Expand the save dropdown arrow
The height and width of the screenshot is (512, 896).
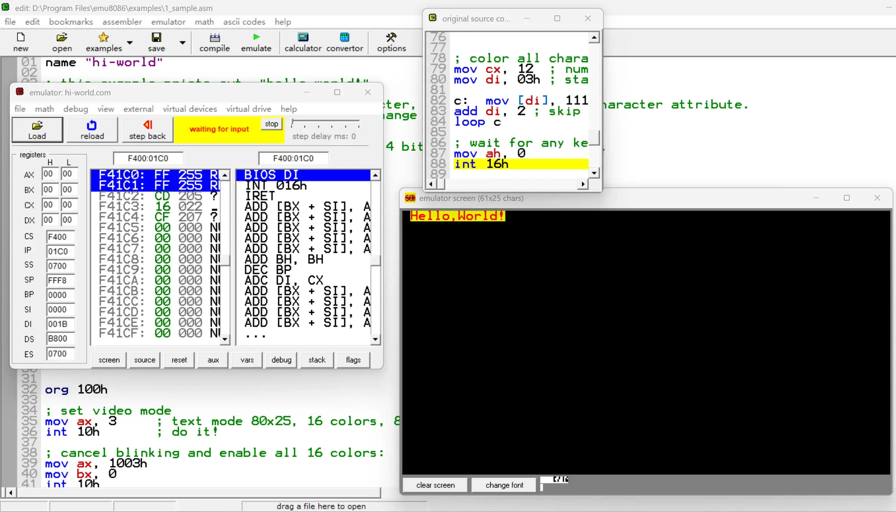(182, 42)
